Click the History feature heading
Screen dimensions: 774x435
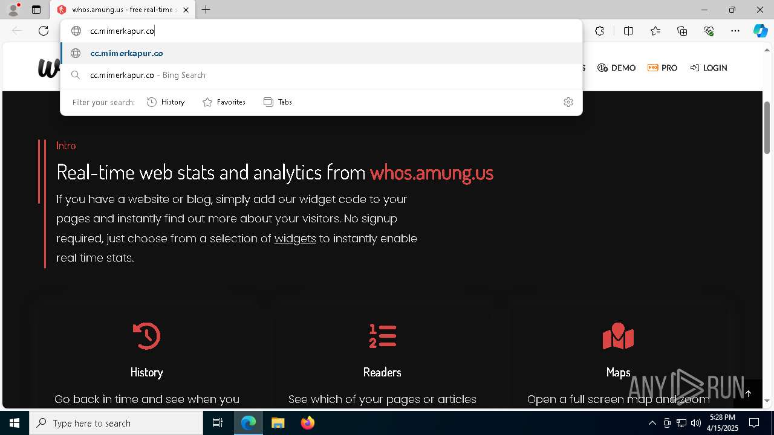point(146,372)
